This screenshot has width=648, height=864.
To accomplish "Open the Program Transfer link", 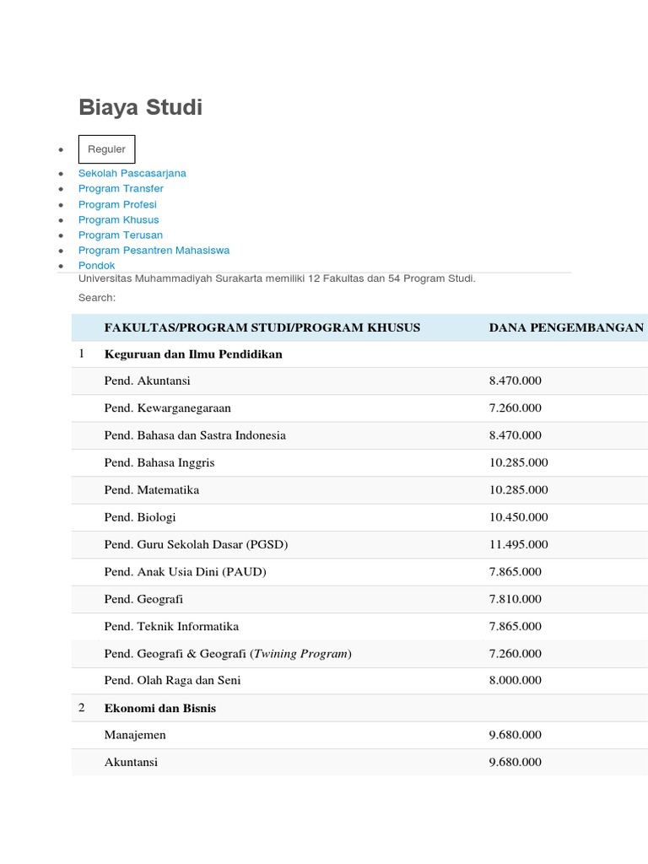I will 121,188.
